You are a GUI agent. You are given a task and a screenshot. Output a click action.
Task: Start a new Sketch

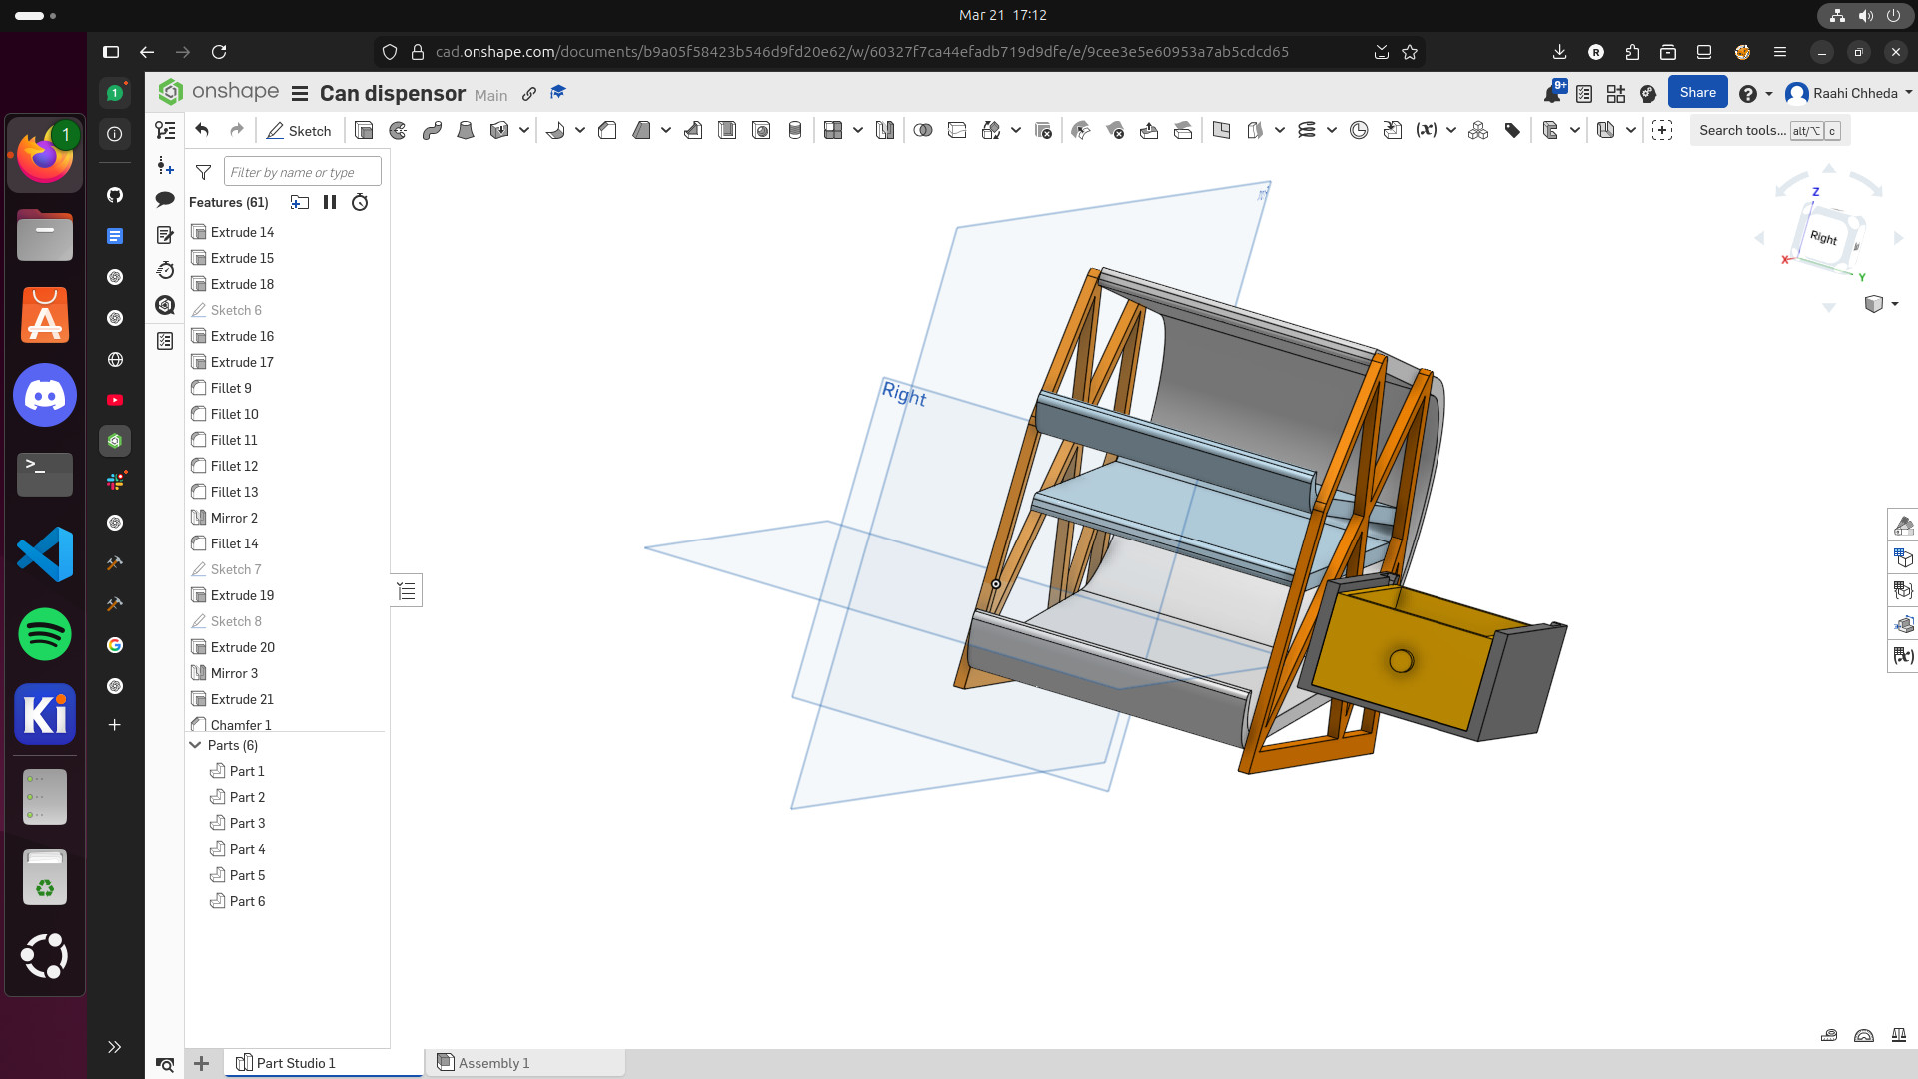pyautogui.click(x=299, y=130)
